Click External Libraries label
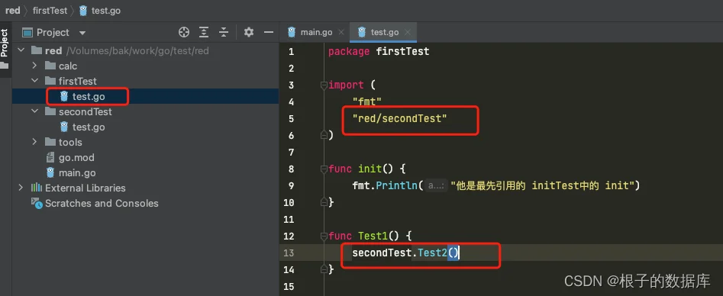The image size is (723, 296). pos(86,188)
